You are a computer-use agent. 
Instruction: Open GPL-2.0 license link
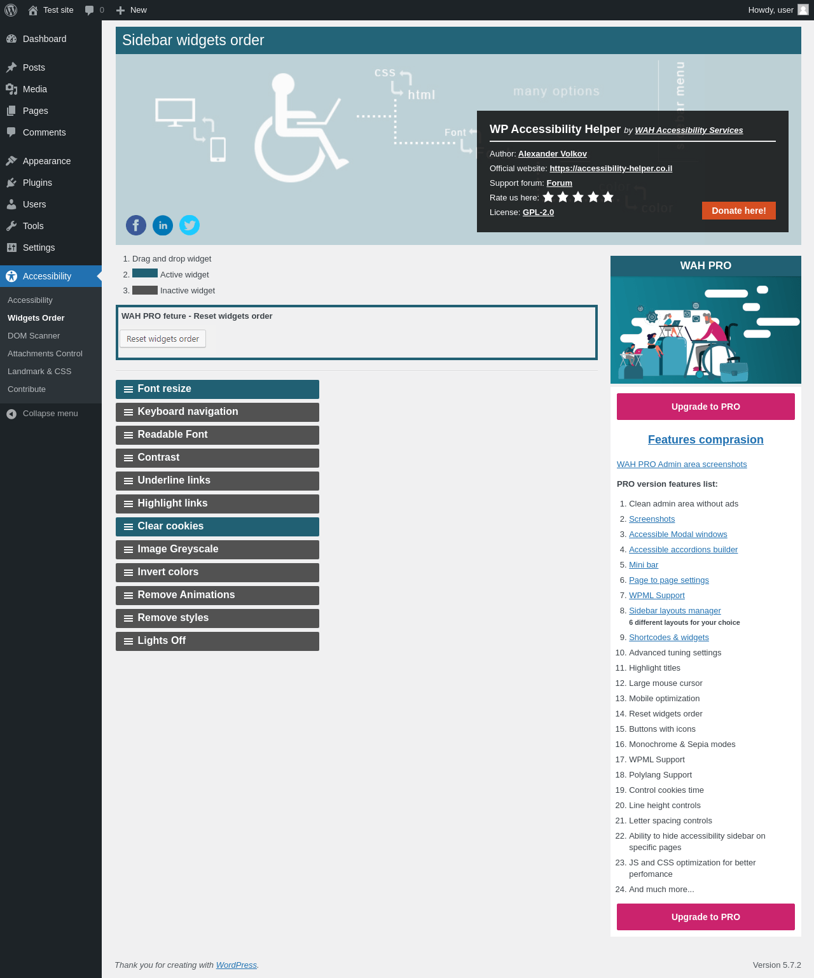click(x=538, y=213)
